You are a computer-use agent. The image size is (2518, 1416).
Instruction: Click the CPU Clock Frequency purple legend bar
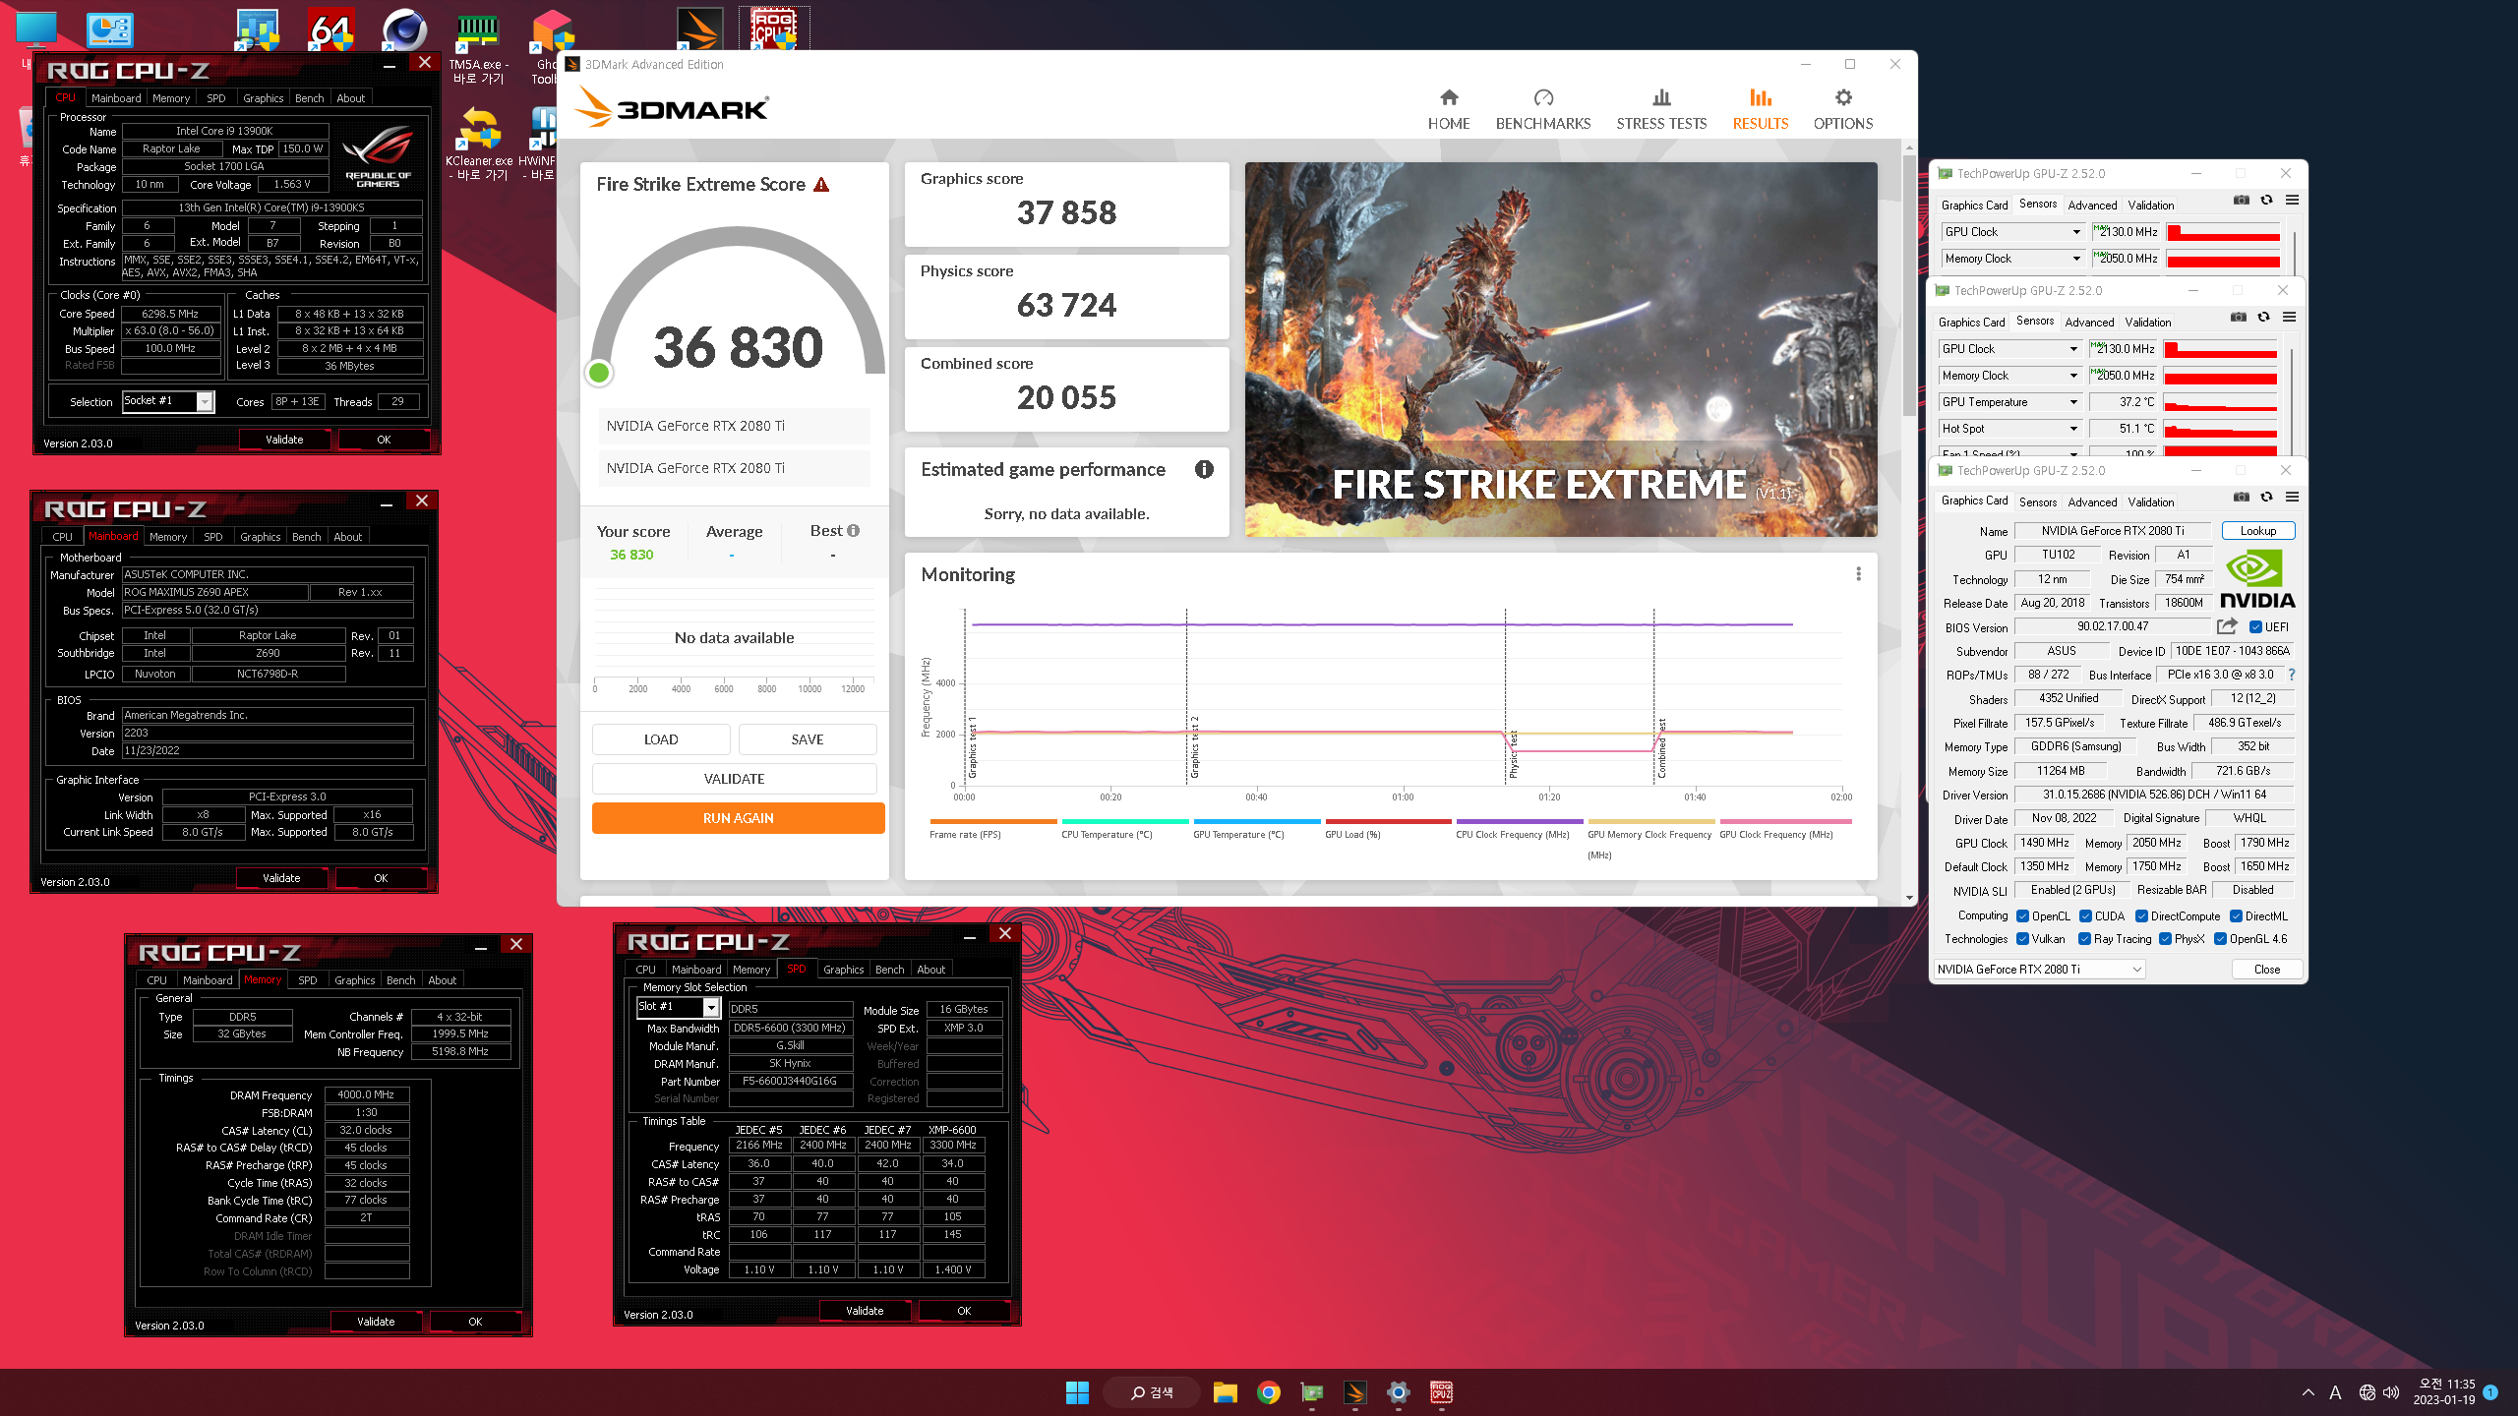tap(1520, 821)
